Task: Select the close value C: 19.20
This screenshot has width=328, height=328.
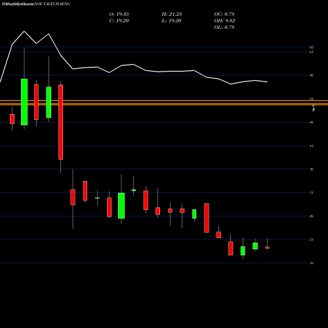Action: (x=119, y=21)
